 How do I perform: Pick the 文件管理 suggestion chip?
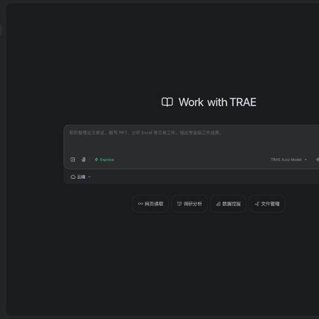[x=267, y=204]
